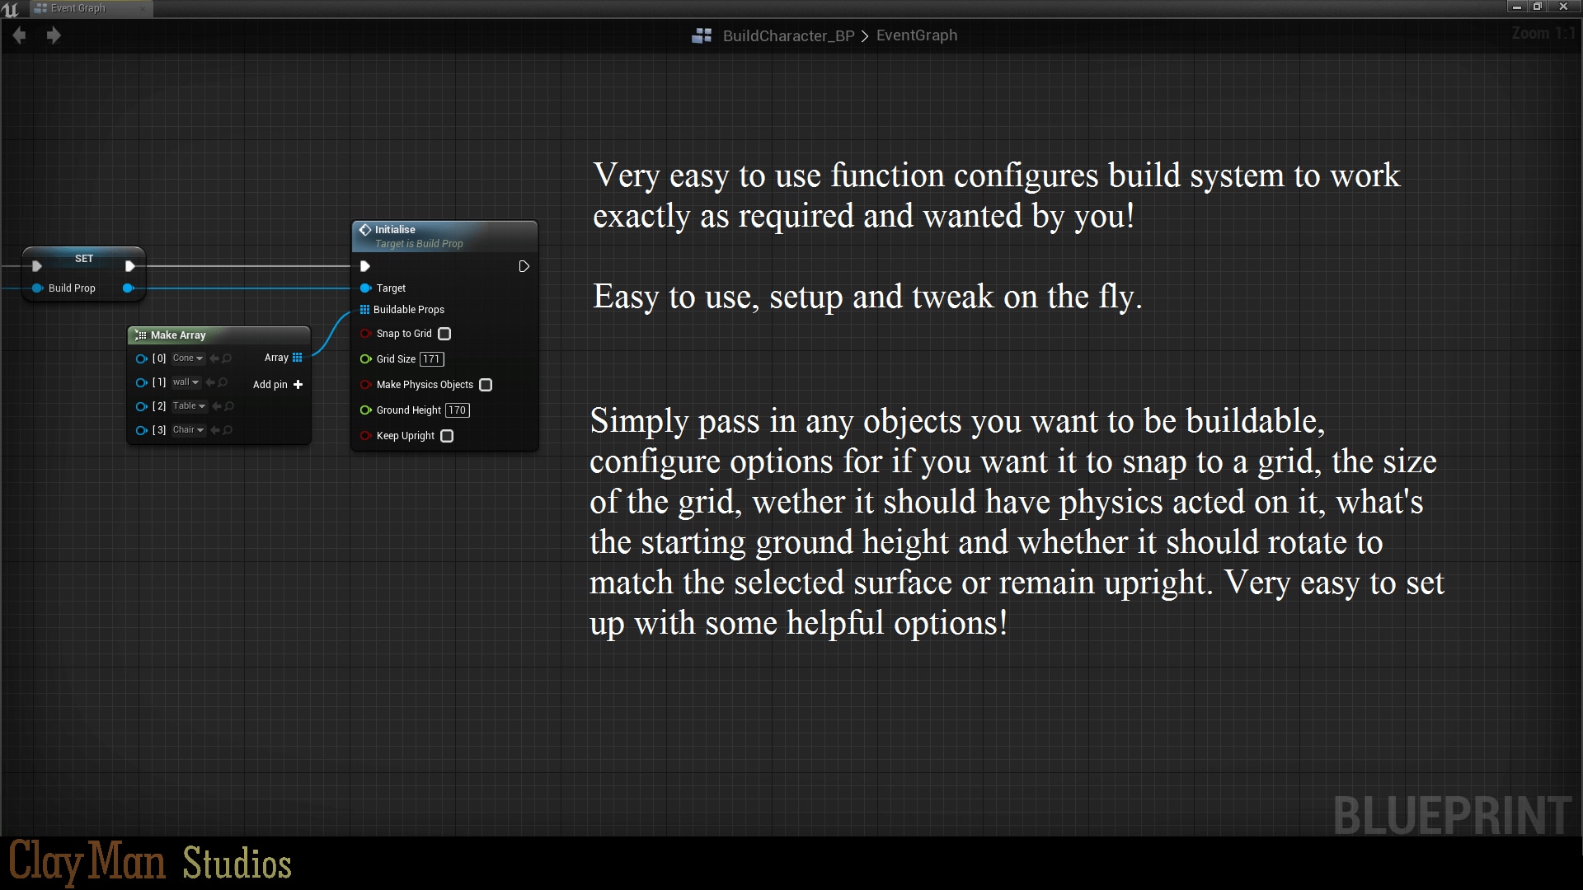Click the browse magnifier icon beside Cone
This screenshot has height=890, width=1583.
pyautogui.click(x=227, y=358)
